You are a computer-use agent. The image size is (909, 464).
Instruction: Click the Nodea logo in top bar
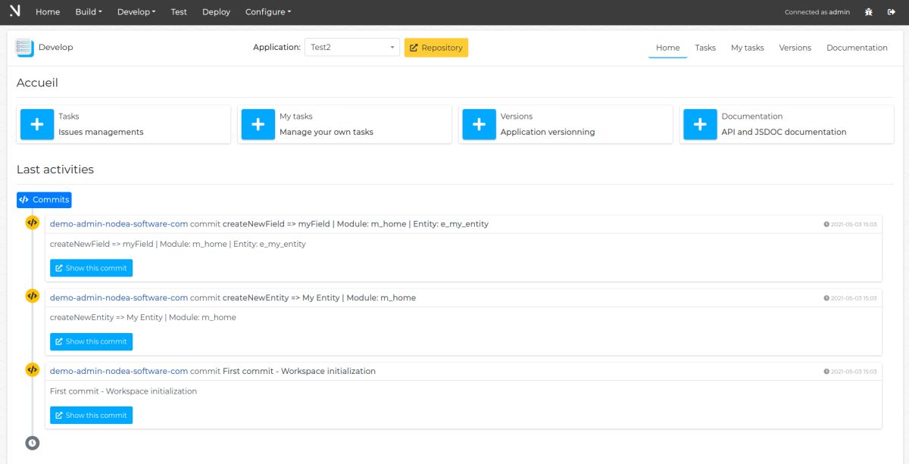[x=15, y=11]
